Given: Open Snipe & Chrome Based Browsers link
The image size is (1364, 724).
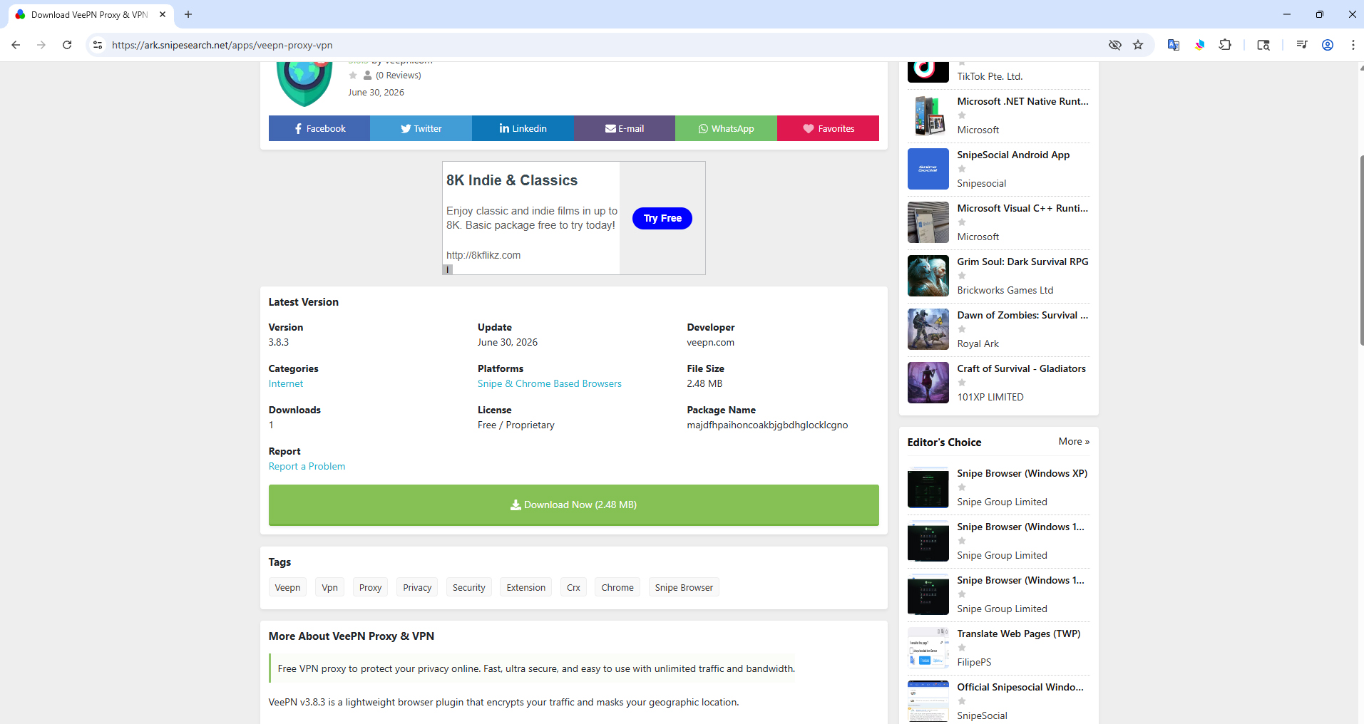Looking at the screenshot, I should [x=550, y=383].
